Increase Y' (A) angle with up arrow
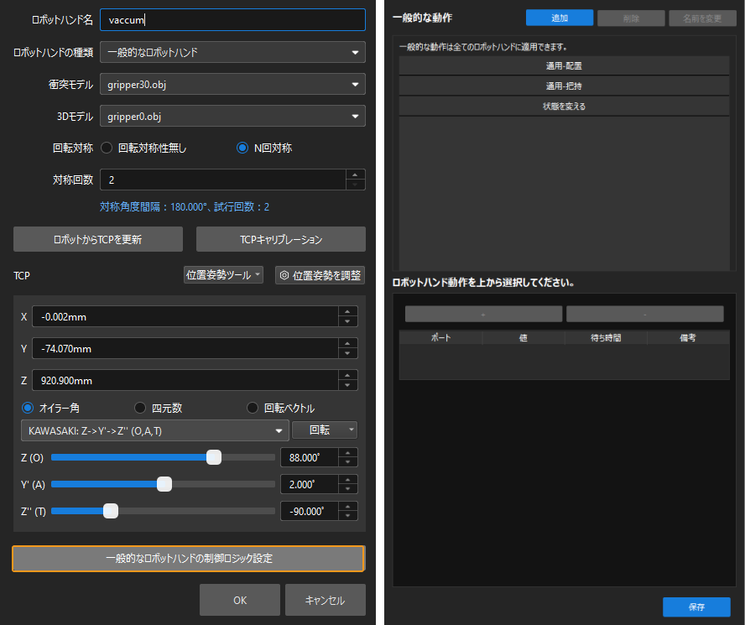 click(347, 479)
